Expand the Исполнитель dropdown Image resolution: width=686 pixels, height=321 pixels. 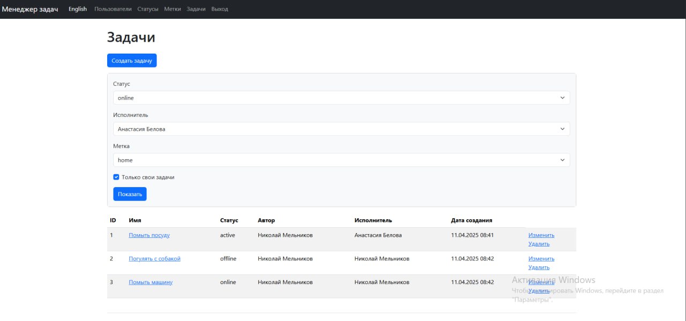click(x=341, y=129)
